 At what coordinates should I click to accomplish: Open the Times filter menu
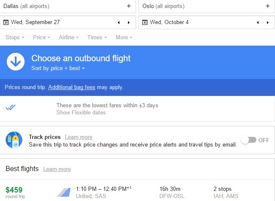tap(97, 38)
